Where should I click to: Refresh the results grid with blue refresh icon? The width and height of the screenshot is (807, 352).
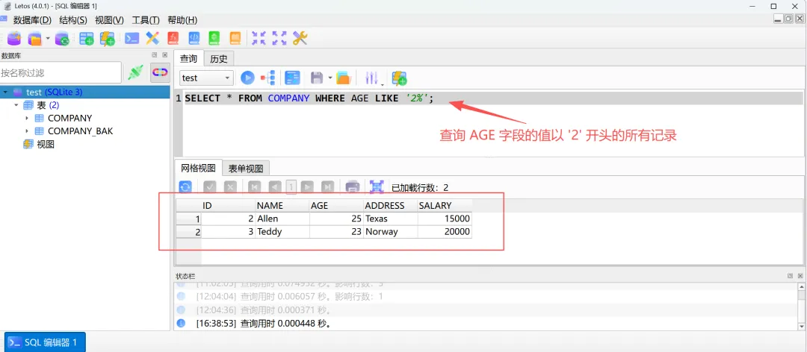coord(185,188)
